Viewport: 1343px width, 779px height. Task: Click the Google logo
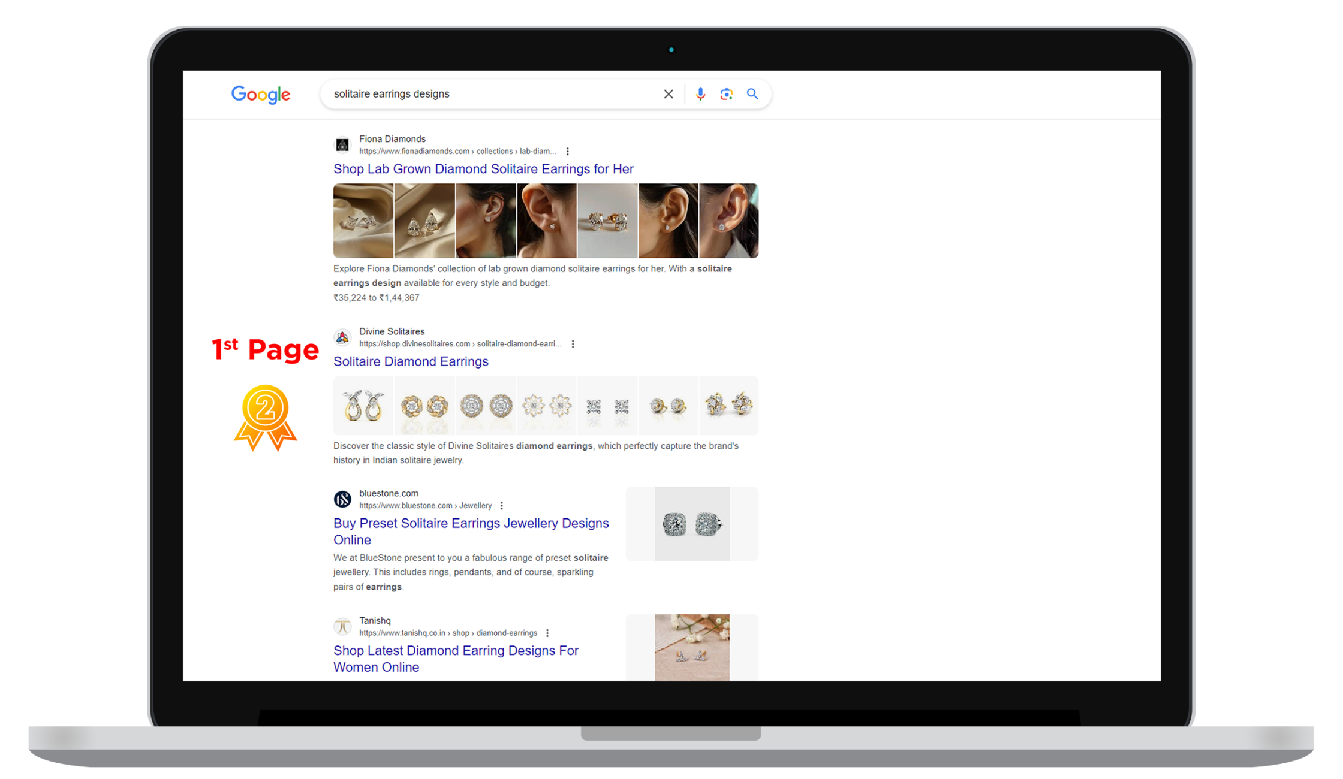261,94
